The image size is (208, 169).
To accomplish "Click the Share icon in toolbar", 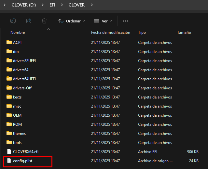I will [29, 21].
